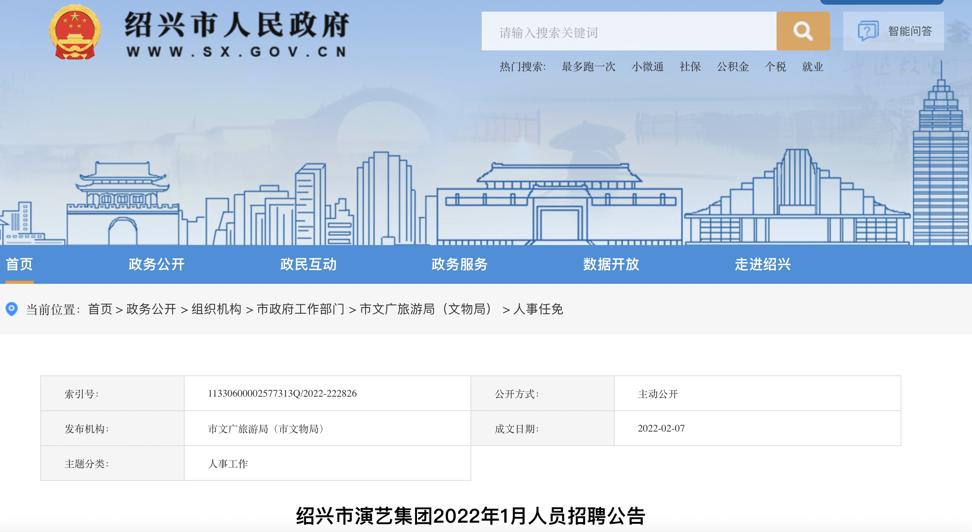Open the 数据开放 navigation tab
972x532 pixels.
click(x=611, y=264)
